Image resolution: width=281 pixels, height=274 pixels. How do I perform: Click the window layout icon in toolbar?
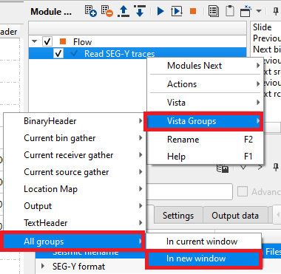pyautogui.click(x=246, y=11)
